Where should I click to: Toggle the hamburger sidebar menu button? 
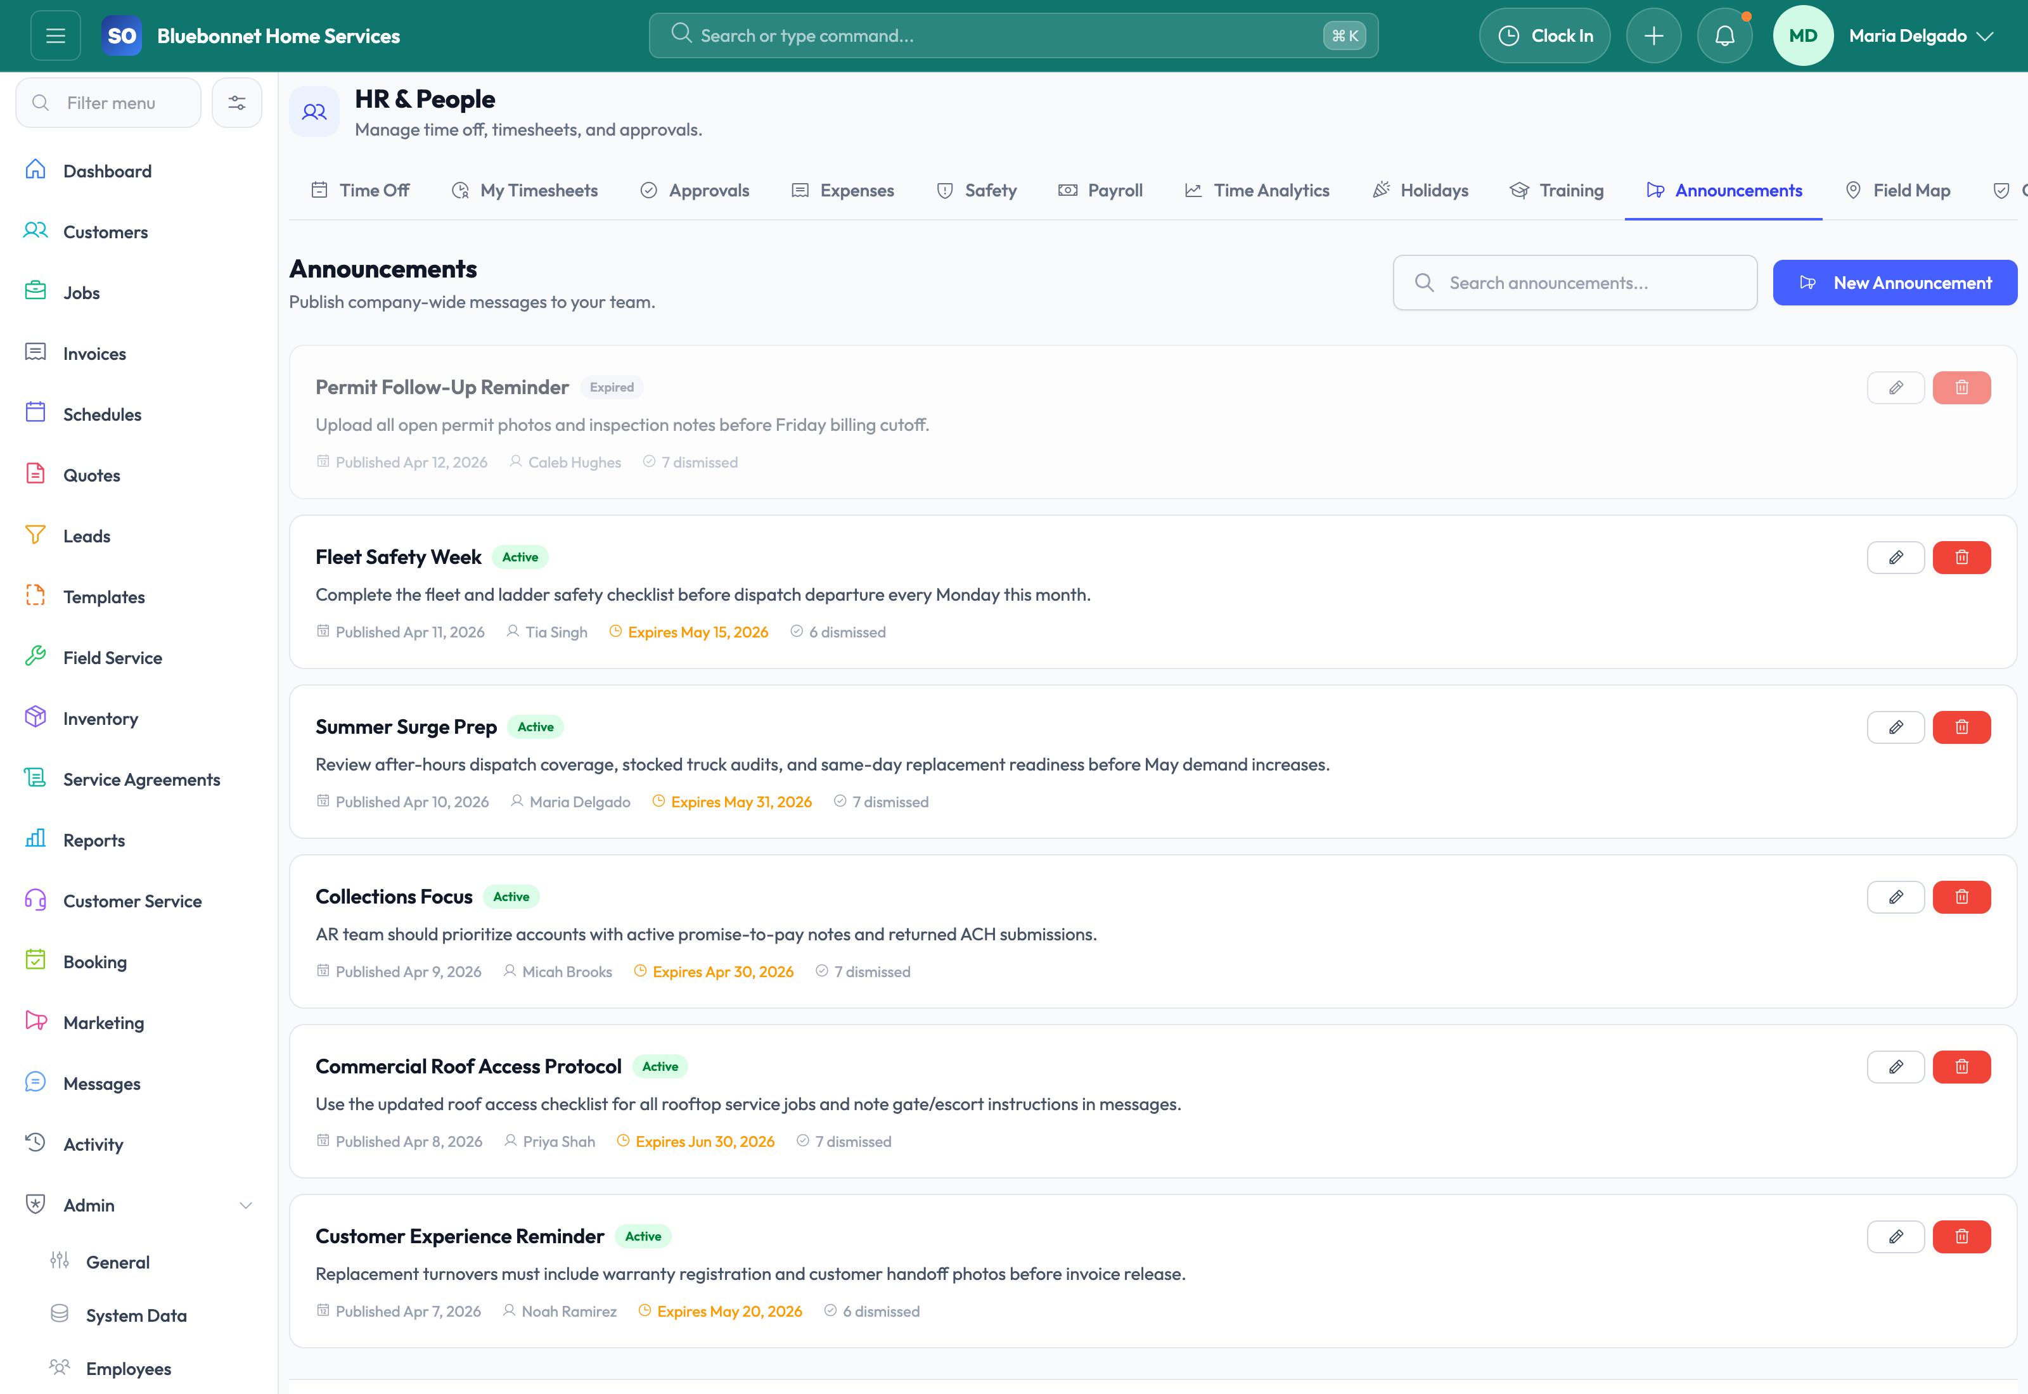[56, 36]
